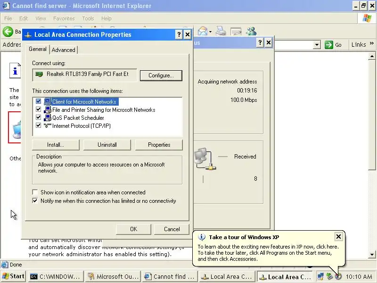Click the File and Printer Sharing icon

48,109
